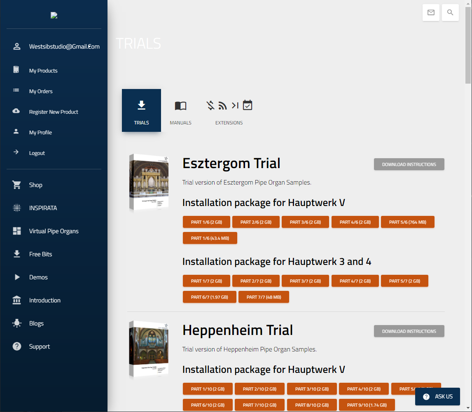The image size is (472, 412).
Task: Click the broken logo image in the sidebar
Action: point(54,15)
